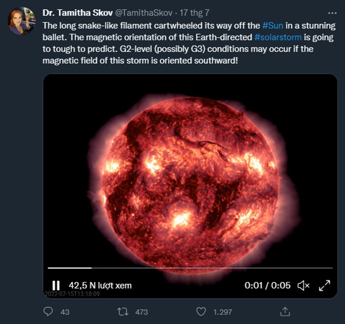Click the 1.297 likes count
This screenshot has width=345, height=324.
point(224,312)
